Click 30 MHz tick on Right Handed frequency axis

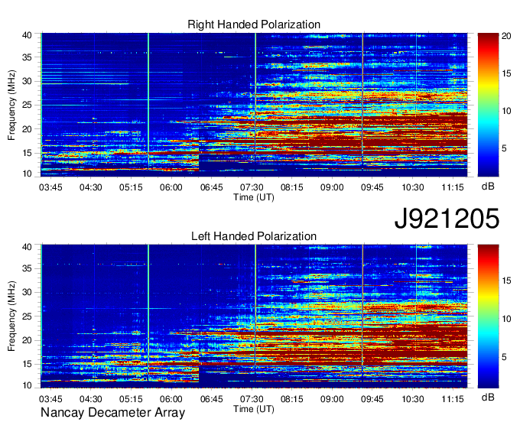click(27, 81)
